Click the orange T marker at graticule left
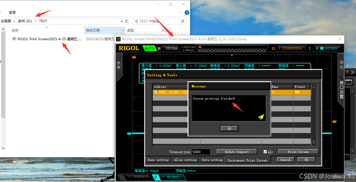Image resolution: width=356 pixels, height=182 pixels. pos(134,57)
